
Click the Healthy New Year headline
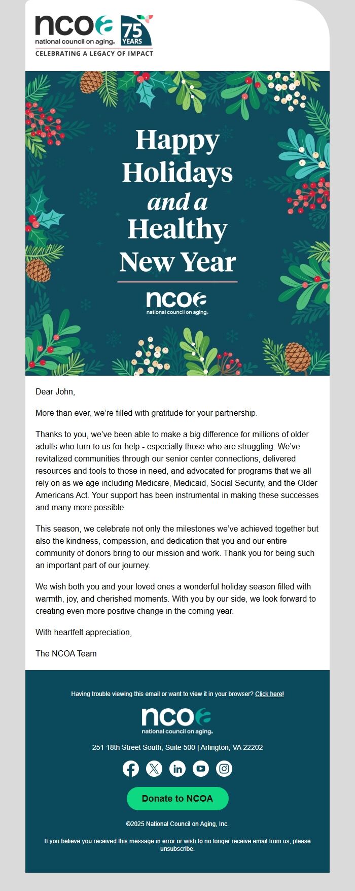[x=176, y=244]
